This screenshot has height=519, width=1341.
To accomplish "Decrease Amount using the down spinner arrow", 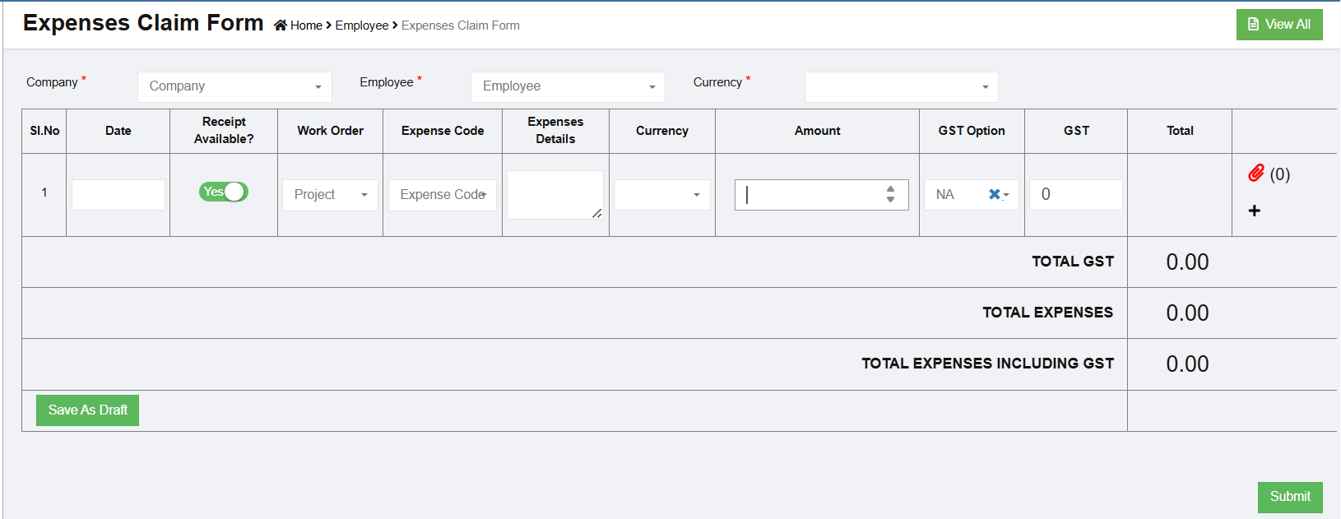I will point(890,199).
